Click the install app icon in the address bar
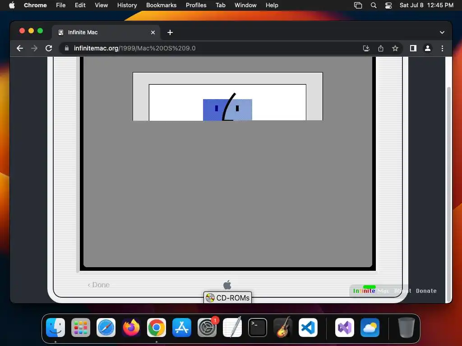Image resolution: width=462 pixels, height=346 pixels. [x=366, y=48]
